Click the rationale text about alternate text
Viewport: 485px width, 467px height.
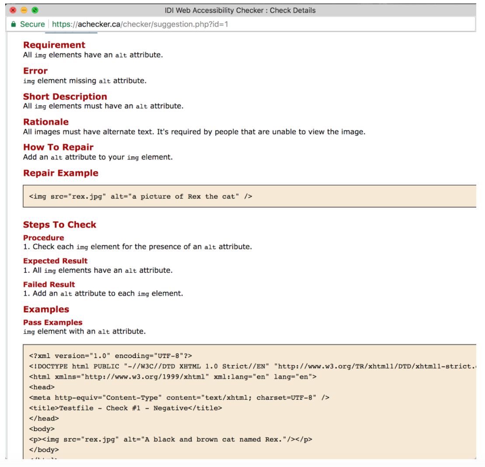pyautogui.click(x=194, y=132)
